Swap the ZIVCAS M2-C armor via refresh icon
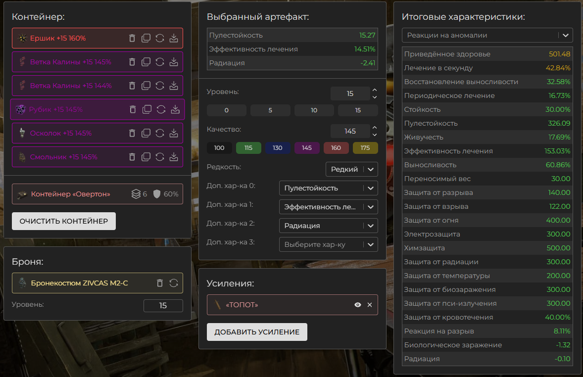The image size is (583, 377). [174, 283]
